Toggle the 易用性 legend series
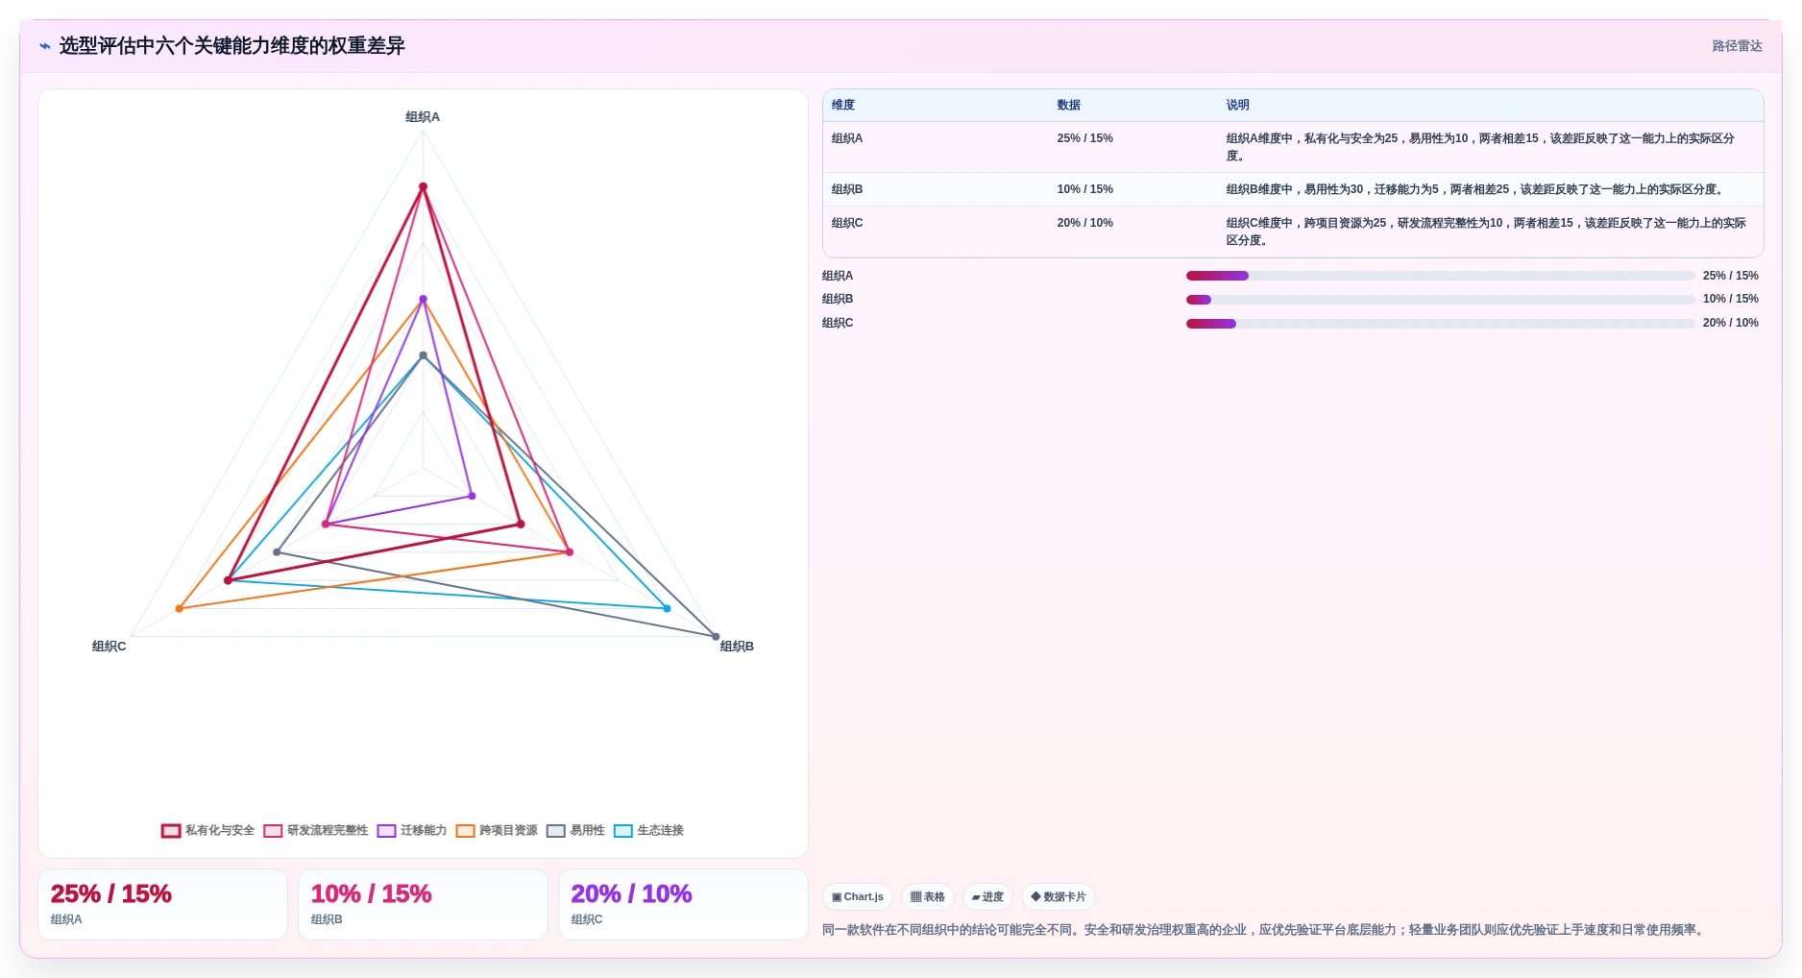This screenshot has height=978, width=1802. 575,830
